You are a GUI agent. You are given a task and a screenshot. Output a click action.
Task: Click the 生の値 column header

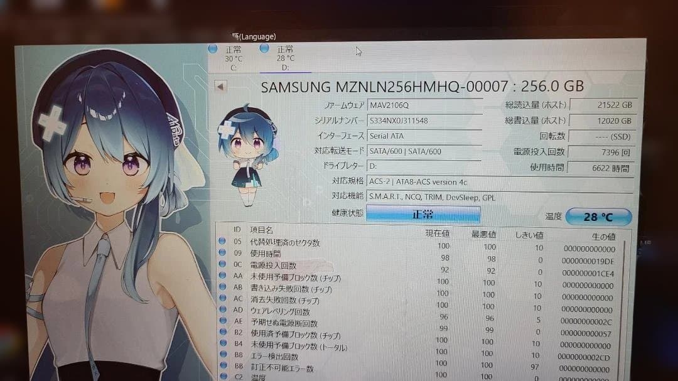pos(603,237)
